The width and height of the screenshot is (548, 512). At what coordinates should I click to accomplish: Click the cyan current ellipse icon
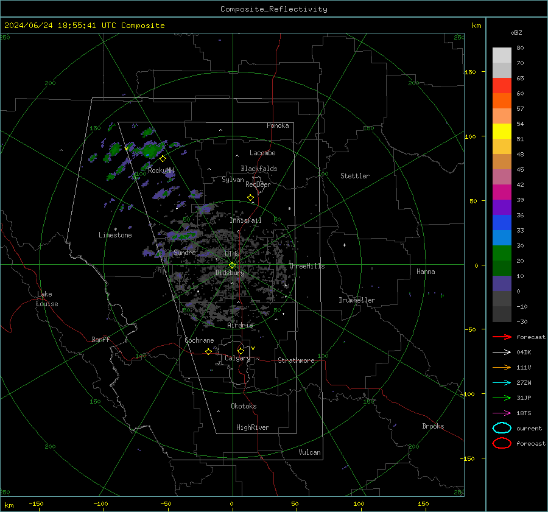click(x=502, y=428)
